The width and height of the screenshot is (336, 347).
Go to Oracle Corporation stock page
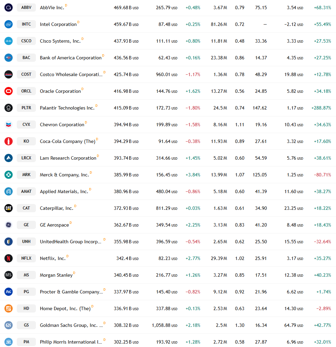(x=60, y=91)
